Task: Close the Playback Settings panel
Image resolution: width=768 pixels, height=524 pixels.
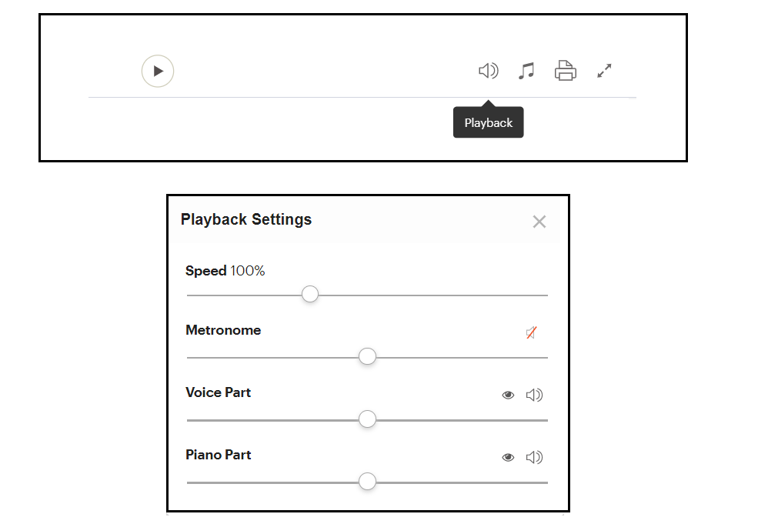Action: click(539, 222)
